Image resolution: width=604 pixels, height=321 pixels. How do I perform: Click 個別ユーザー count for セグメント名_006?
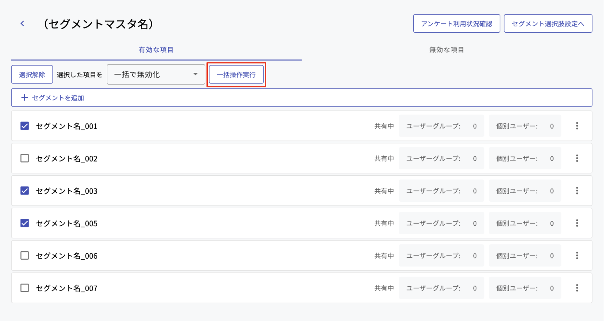point(525,255)
